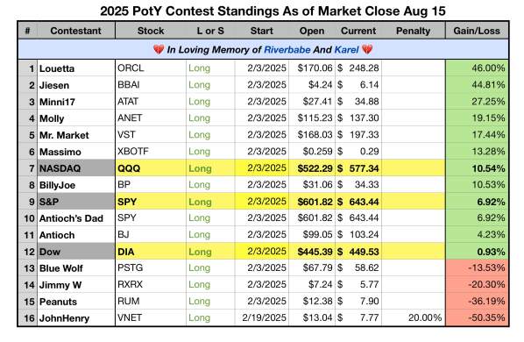524x342 pixels.
Task: Select JohnHenry's 20.00% penalty cell
Action: (x=413, y=317)
